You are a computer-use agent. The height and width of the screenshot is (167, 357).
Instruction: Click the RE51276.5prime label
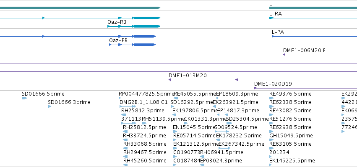click(x=290, y=119)
